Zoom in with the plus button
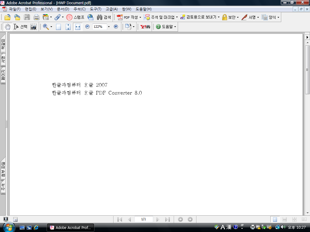 click(116, 27)
